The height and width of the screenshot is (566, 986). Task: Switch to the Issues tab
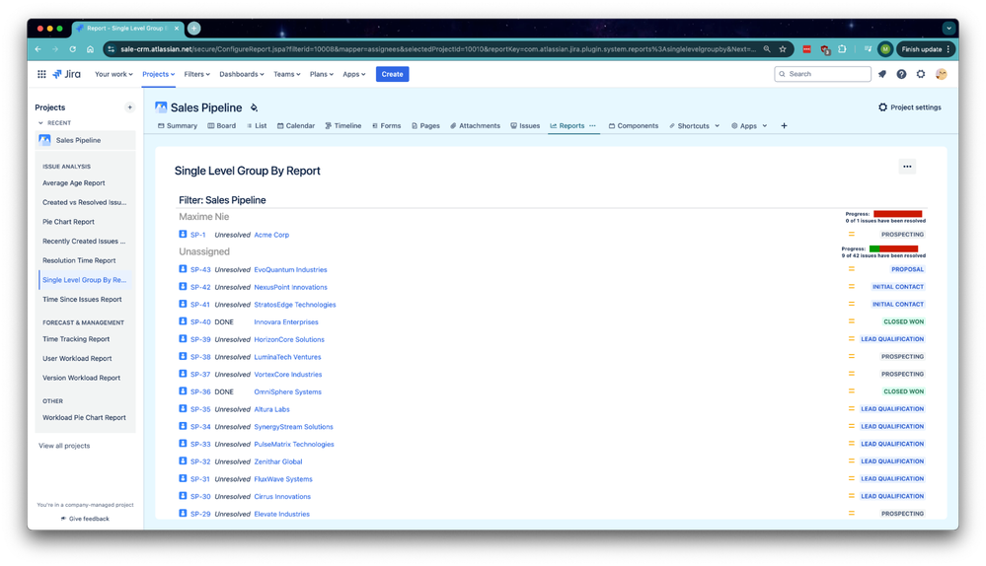point(525,125)
